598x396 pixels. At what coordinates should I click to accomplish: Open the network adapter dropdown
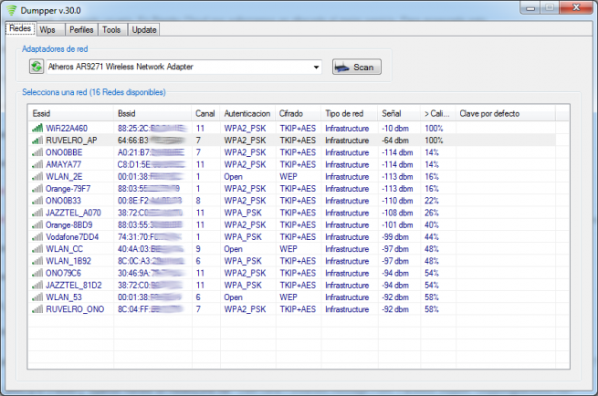point(316,67)
